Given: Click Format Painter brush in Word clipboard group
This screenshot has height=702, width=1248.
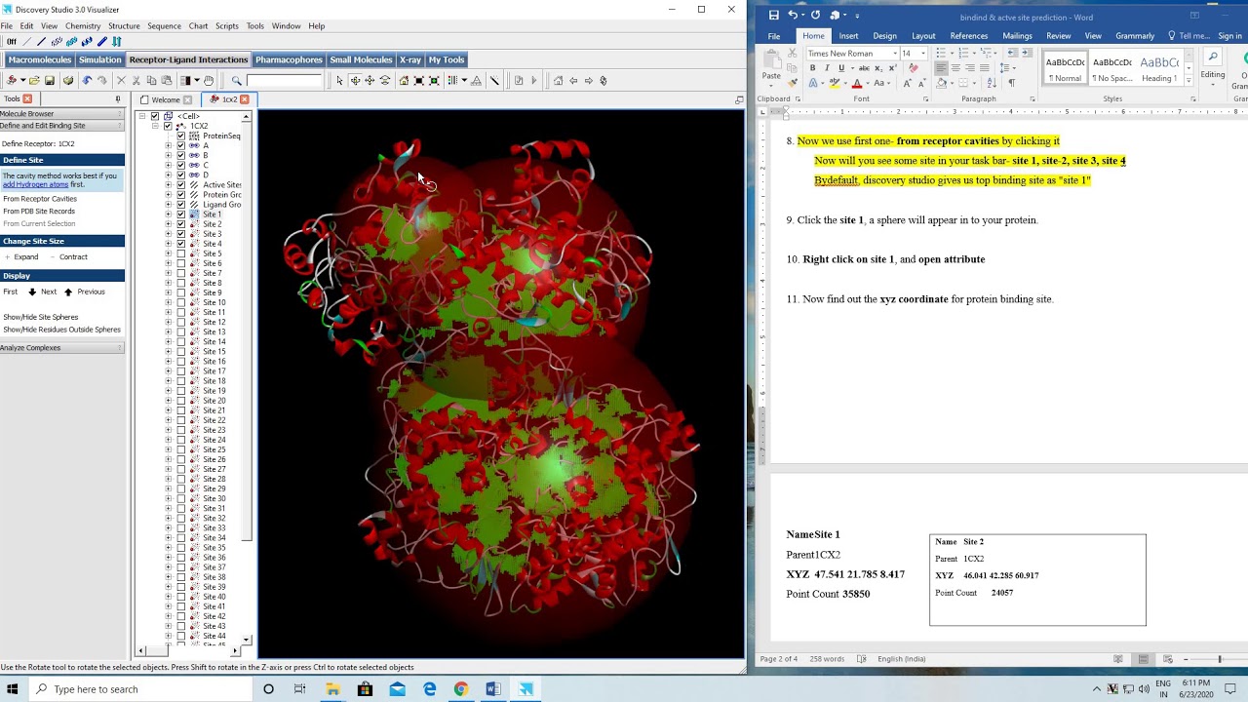Looking at the screenshot, I should [793, 83].
